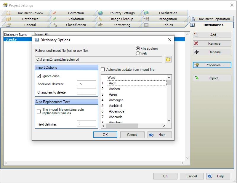Click the green arrow Import icon
Screen dimensions: 237x183
pyautogui.click(x=196, y=78)
